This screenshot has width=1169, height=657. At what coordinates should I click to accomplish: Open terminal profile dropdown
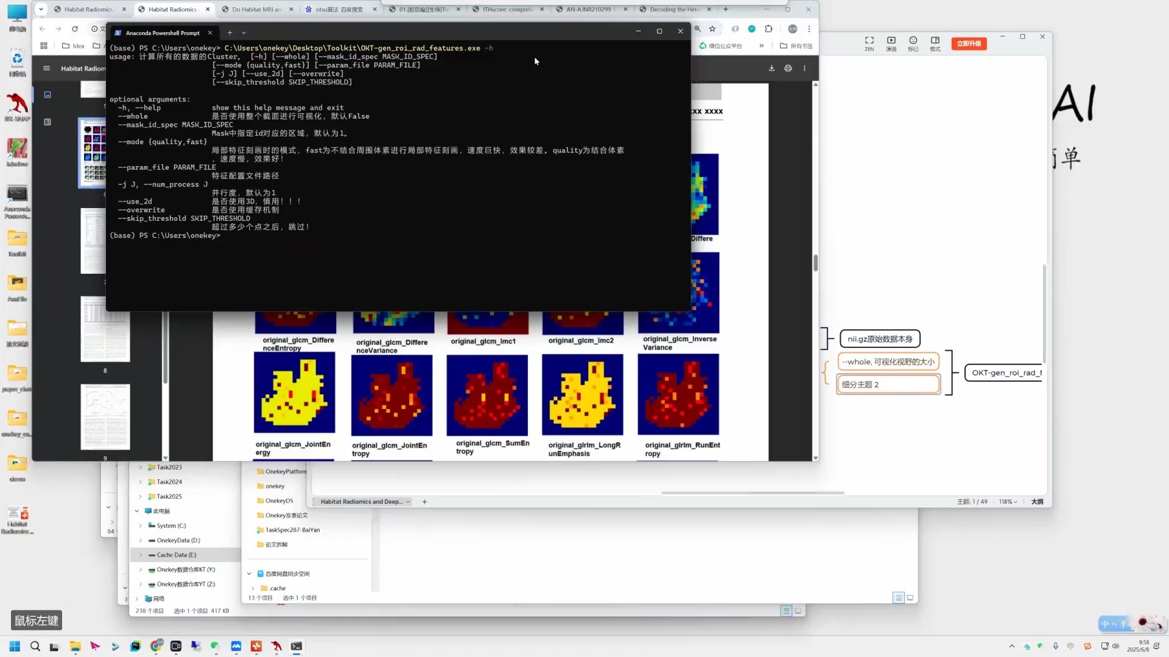pyautogui.click(x=244, y=33)
